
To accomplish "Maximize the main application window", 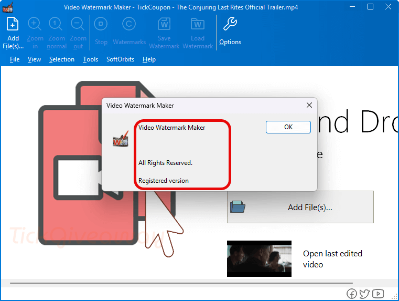I will point(371,7).
